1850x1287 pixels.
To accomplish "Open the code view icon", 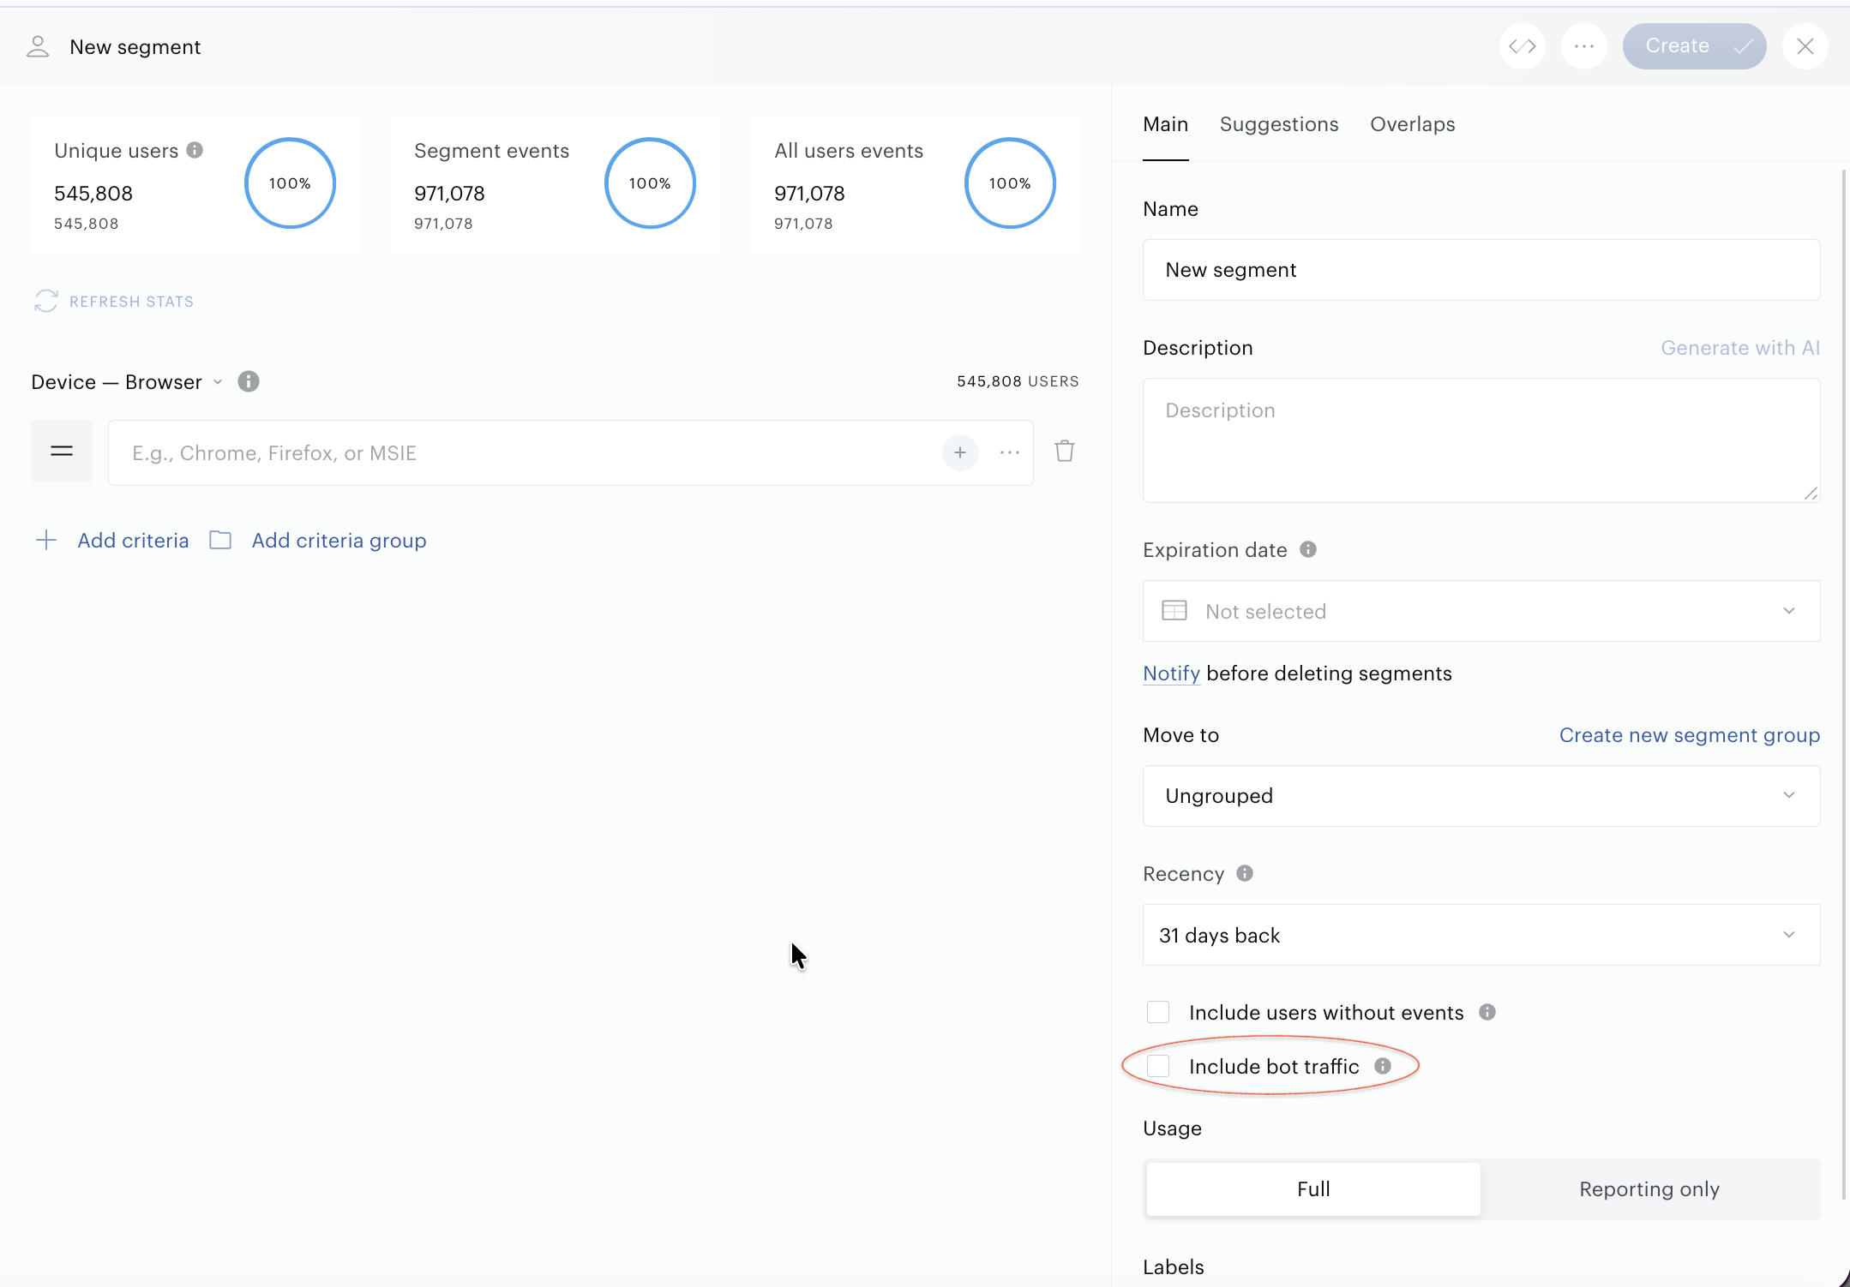I will (x=1523, y=46).
